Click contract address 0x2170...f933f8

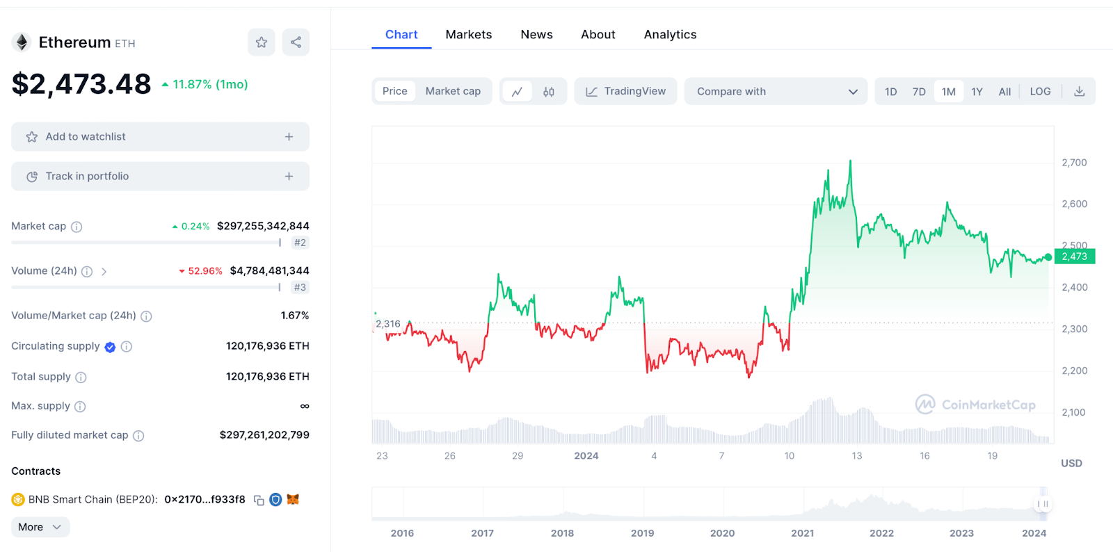[x=205, y=500]
